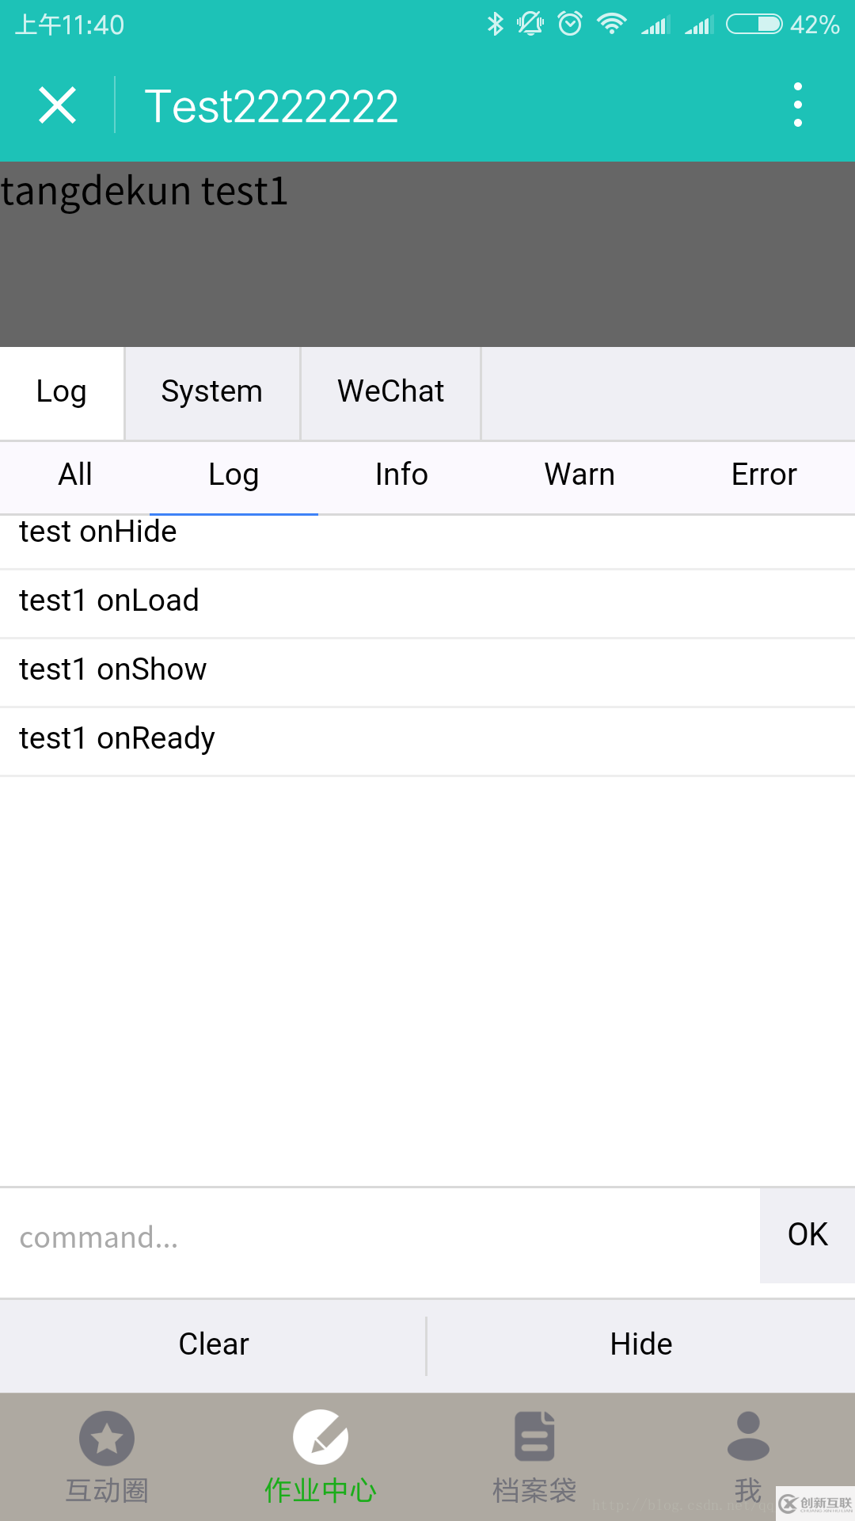This screenshot has height=1521, width=855.
Task: Switch to the System panel tab
Action: pos(212,392)
